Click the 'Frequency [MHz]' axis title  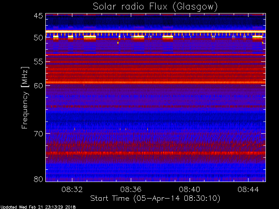click(25, 98)
